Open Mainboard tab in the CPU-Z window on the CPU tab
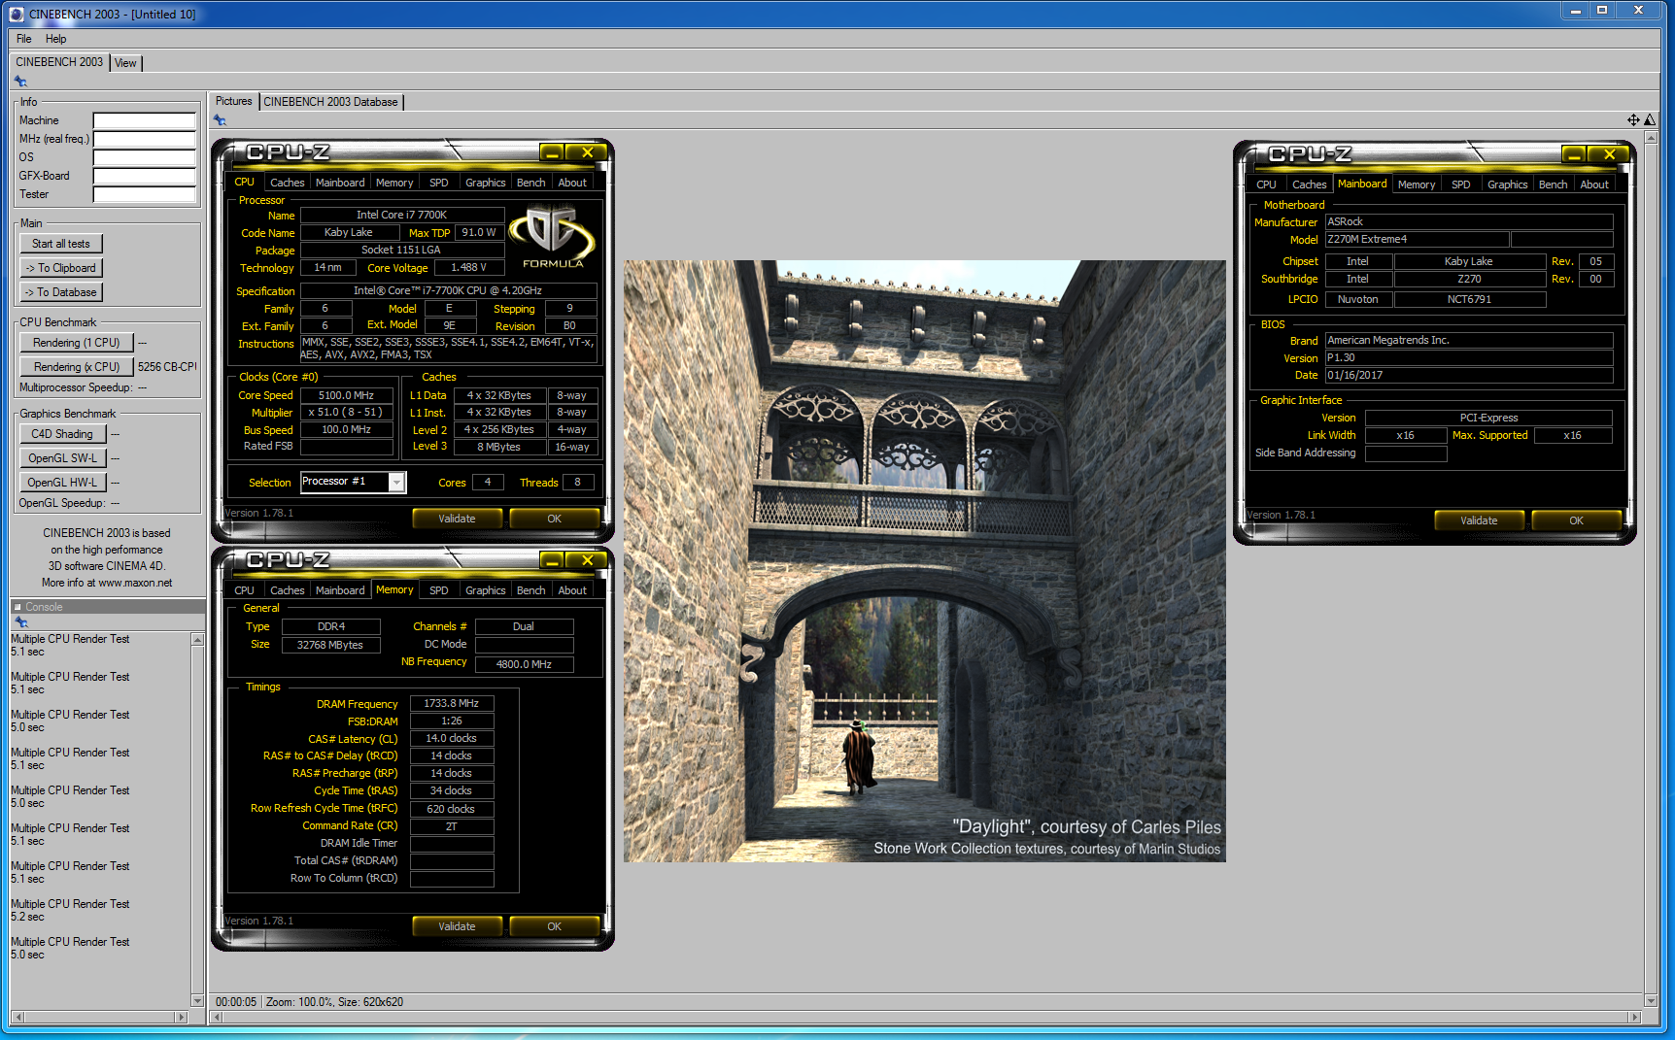The width and height of the screenshot is (1675, 1040). (x=340, y=183)
